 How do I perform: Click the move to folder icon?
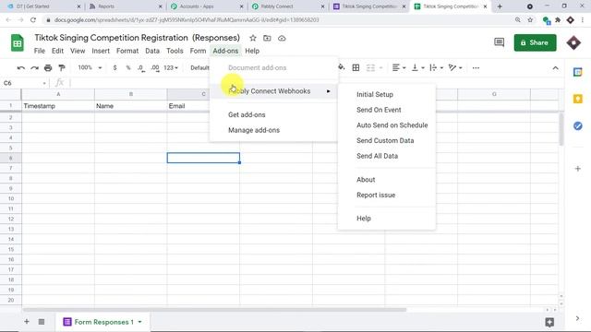[x=267, y=38]
